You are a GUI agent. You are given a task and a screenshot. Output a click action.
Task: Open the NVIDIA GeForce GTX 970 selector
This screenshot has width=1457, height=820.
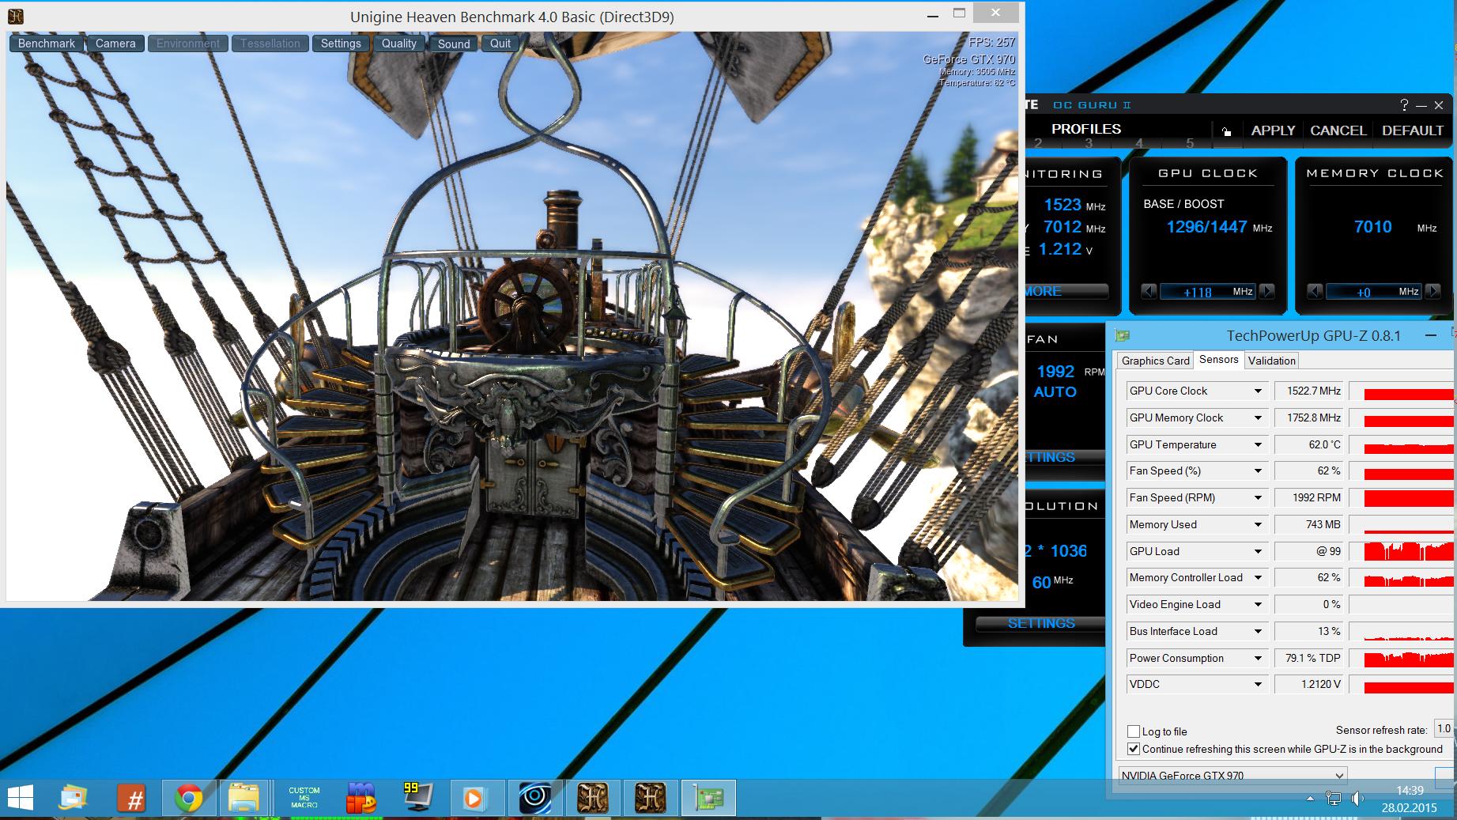click(1232, 775)
